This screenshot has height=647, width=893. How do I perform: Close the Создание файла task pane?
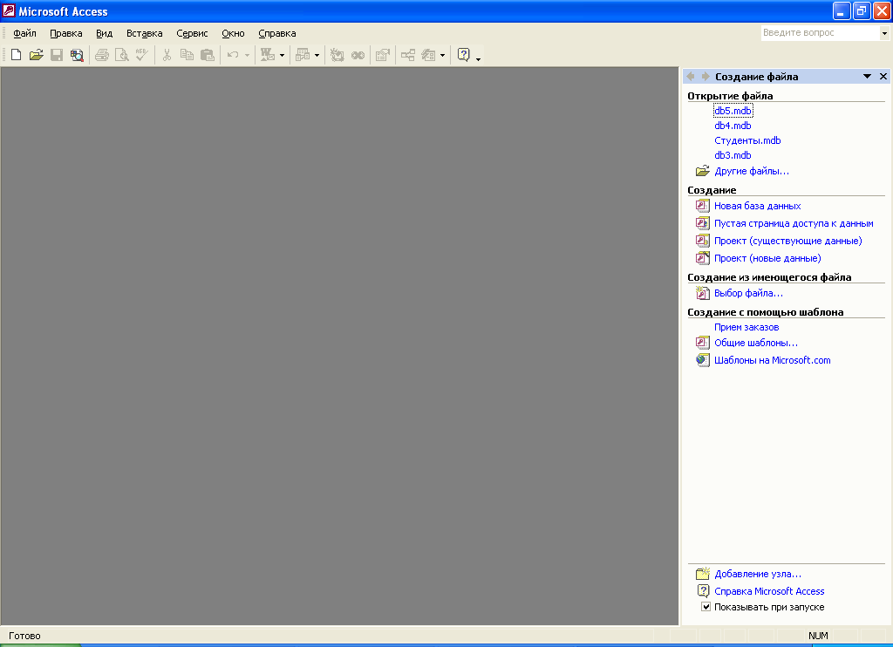click(883, 77)
